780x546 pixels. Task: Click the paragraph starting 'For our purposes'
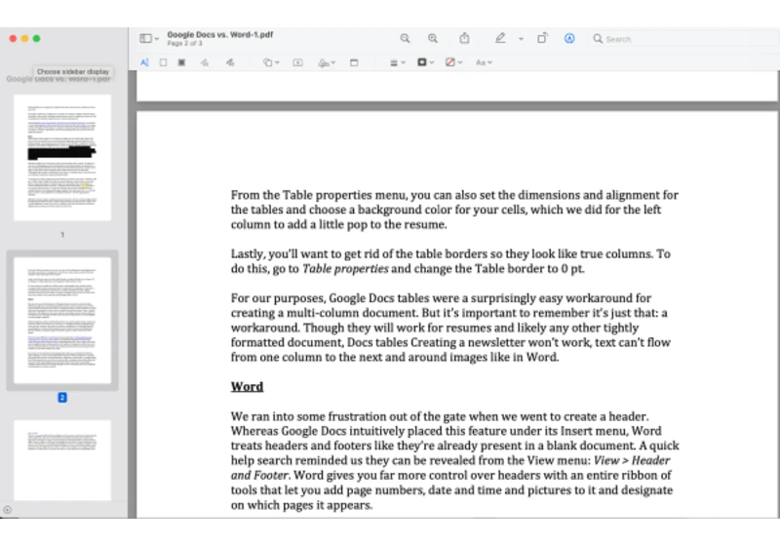(450, 328)
